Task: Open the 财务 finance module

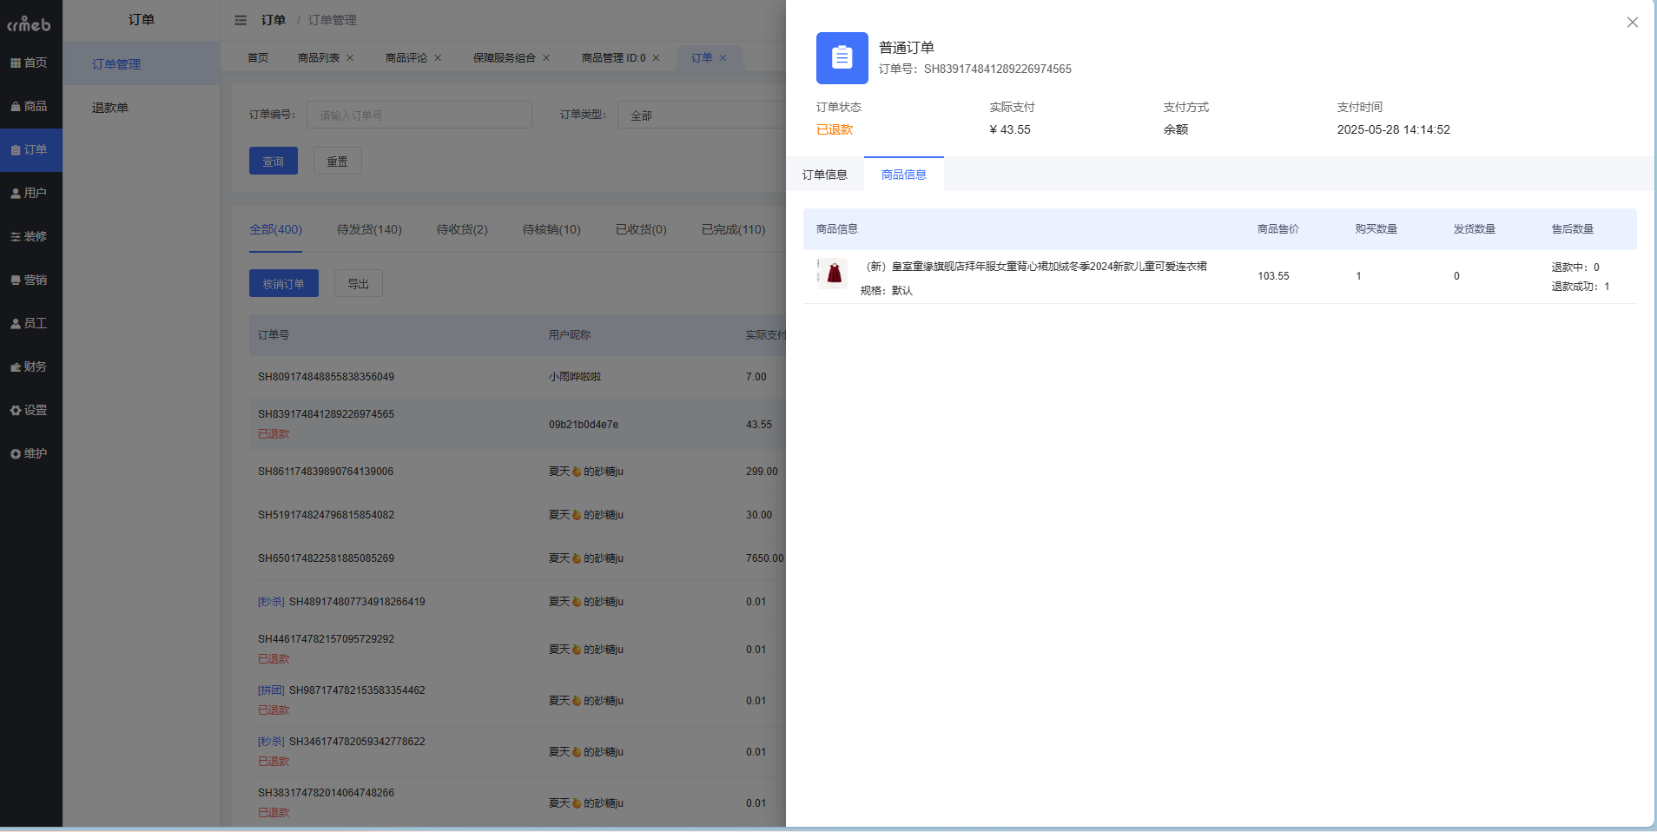Action: [x=31, y=366]
